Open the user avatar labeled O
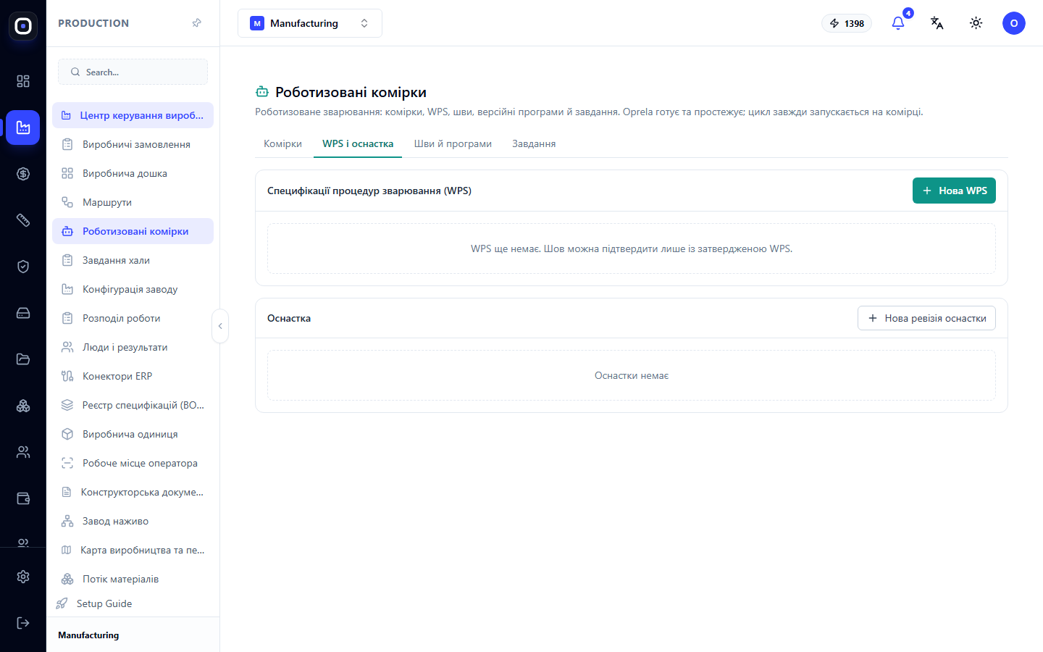1043x652 pixels. tap(1014, 23)
